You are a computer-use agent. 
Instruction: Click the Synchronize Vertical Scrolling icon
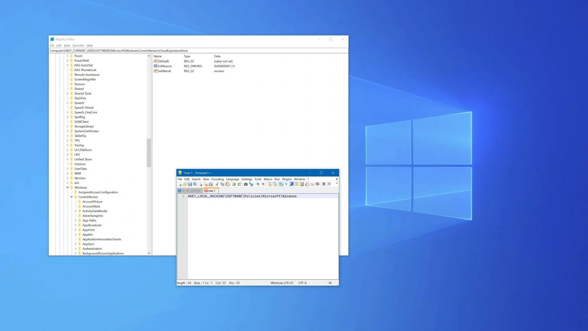coord(269,184)
